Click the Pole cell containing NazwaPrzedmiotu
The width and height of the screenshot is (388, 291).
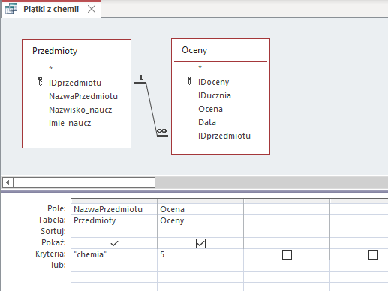114,209
